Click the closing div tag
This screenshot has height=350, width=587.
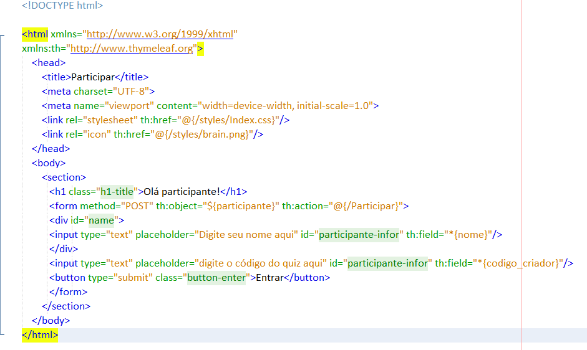pyautogui.click(x=64, y=249)
